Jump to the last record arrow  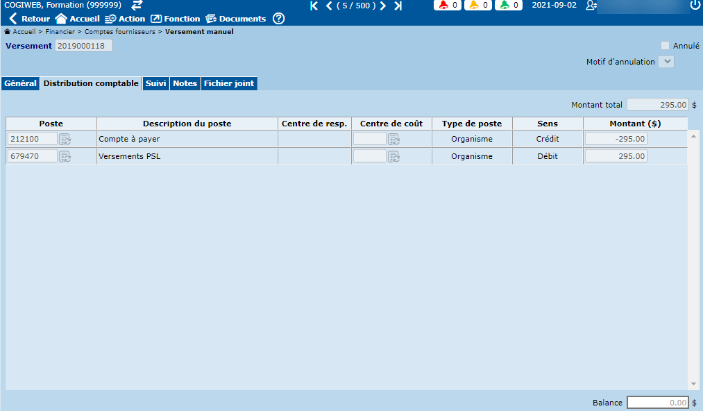tap(398, 6)
